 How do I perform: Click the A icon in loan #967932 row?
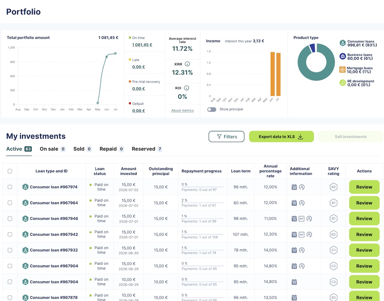tap(302, 250)
